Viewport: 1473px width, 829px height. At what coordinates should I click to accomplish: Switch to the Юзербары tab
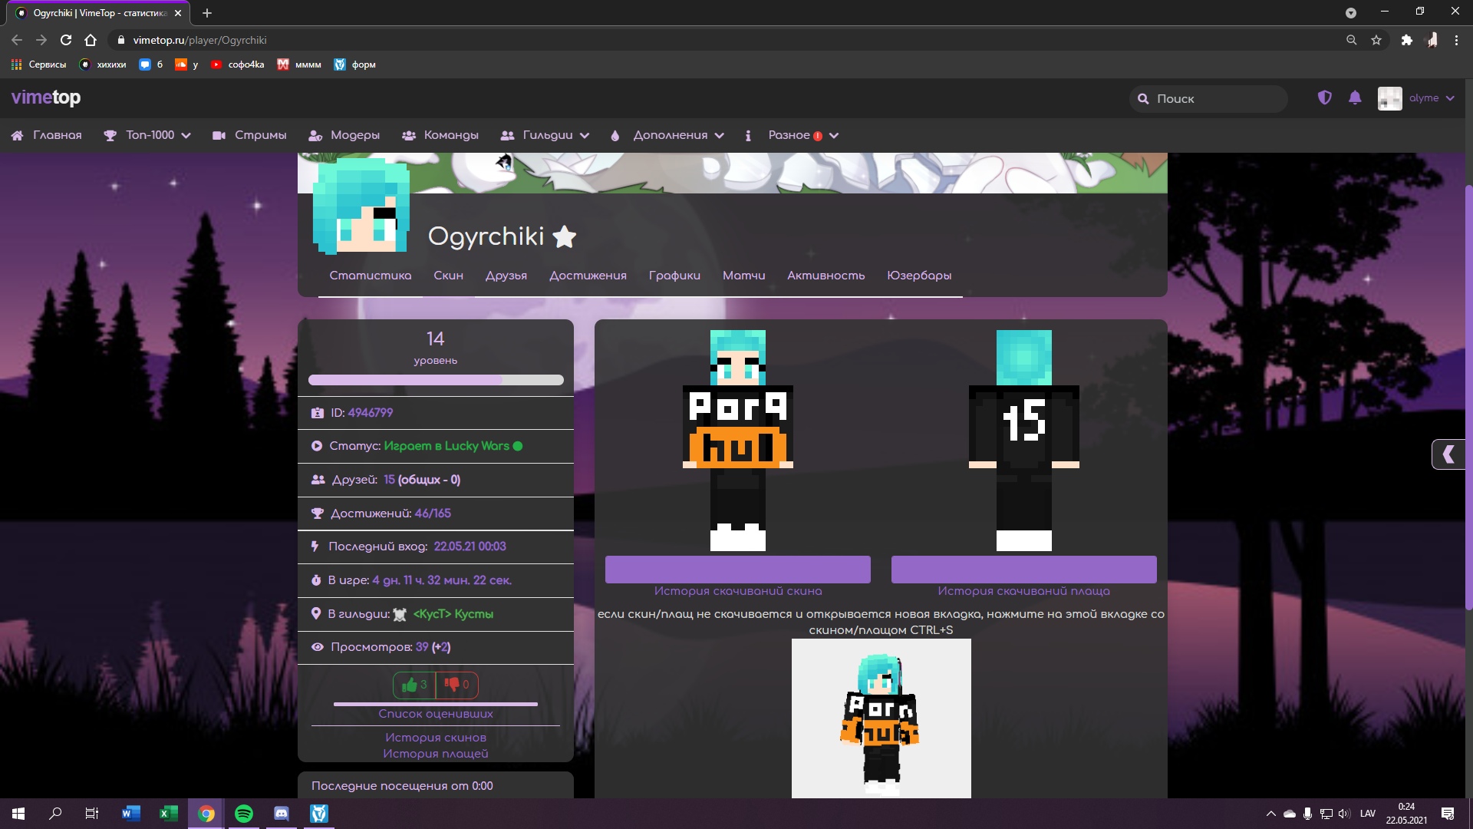[919, 276]
